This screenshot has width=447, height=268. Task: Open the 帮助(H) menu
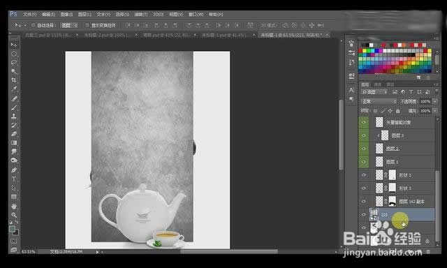pos(216,14)
